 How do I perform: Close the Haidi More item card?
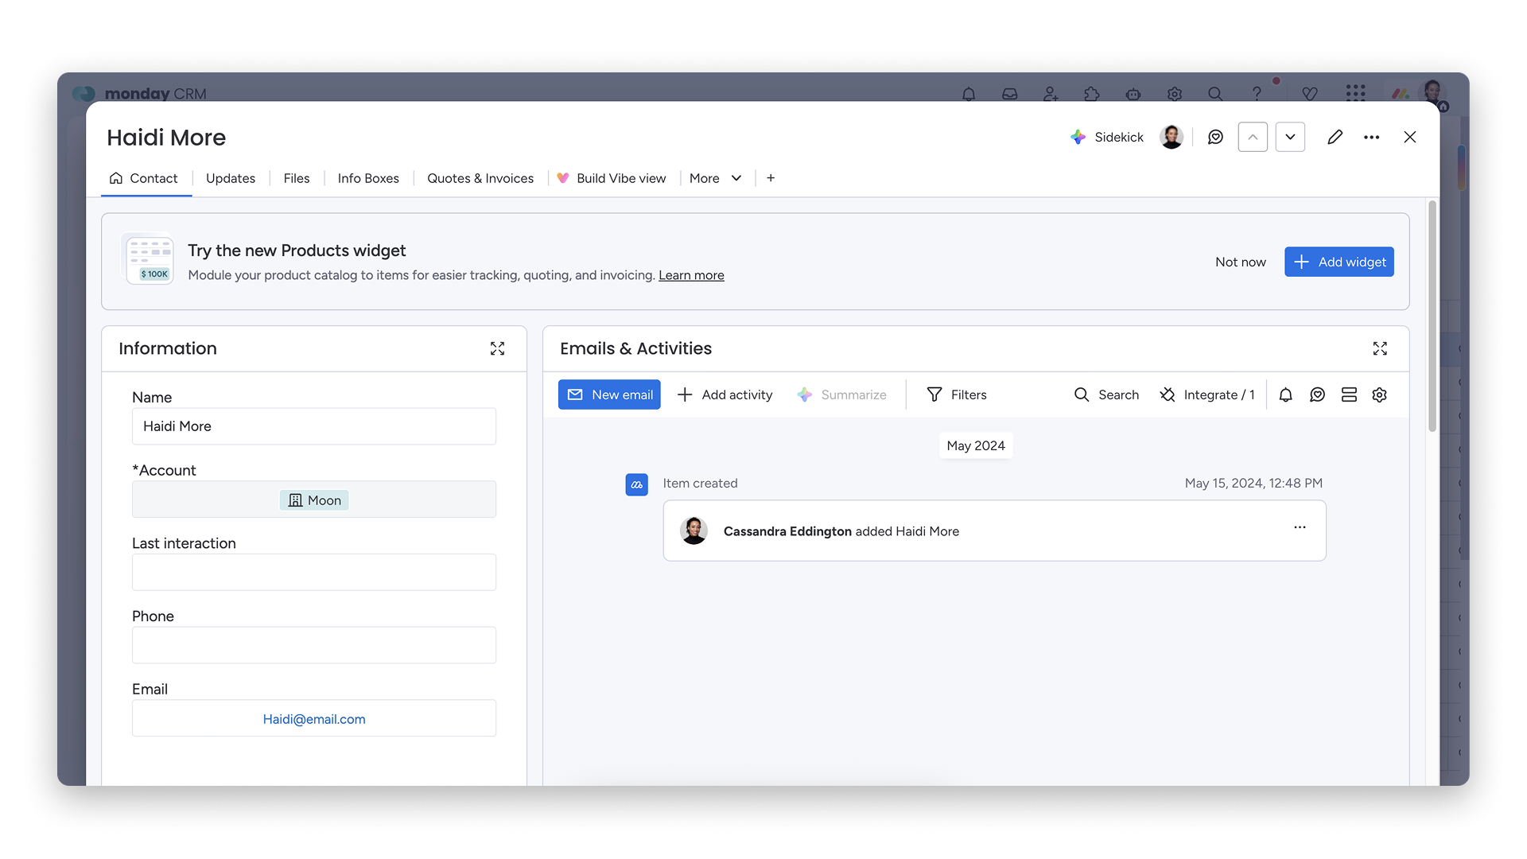tap(1410, 137)
